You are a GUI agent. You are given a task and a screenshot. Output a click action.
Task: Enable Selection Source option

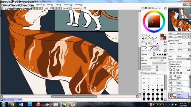point(169,66)
